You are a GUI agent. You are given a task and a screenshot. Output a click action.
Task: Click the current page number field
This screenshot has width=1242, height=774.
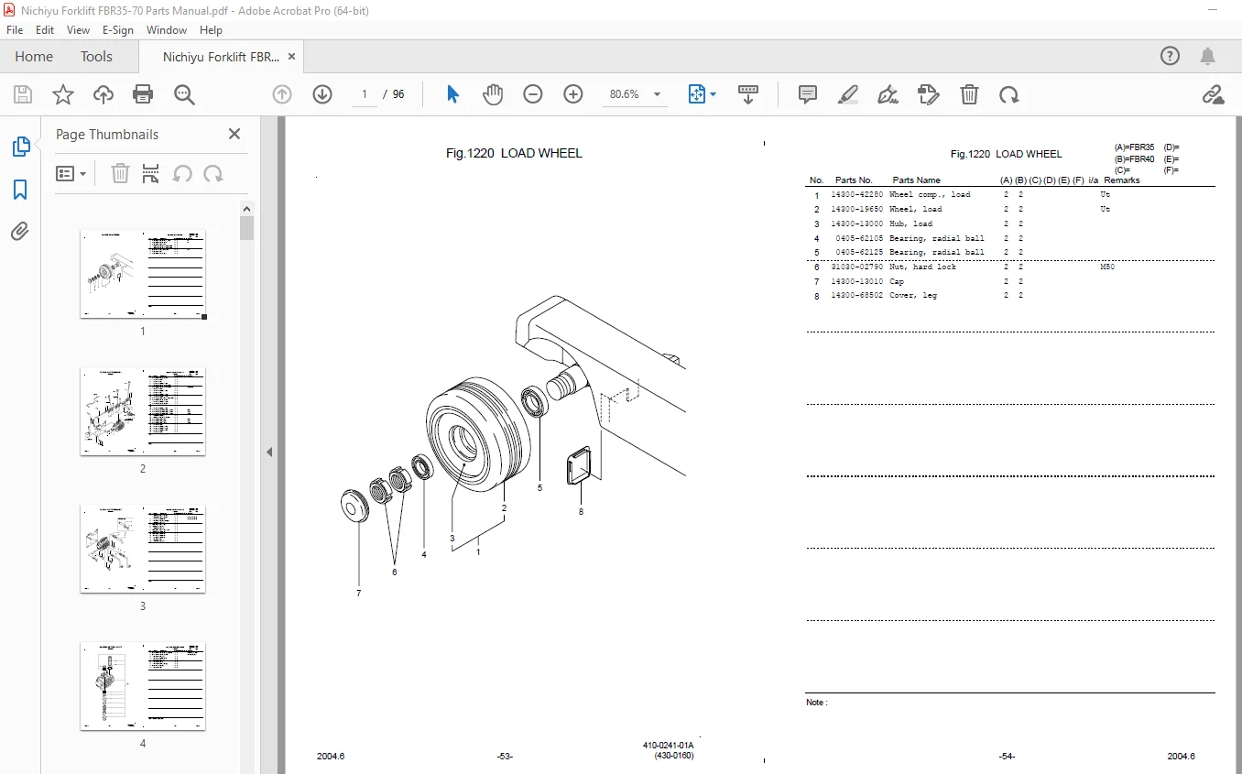tap(364, 94)
